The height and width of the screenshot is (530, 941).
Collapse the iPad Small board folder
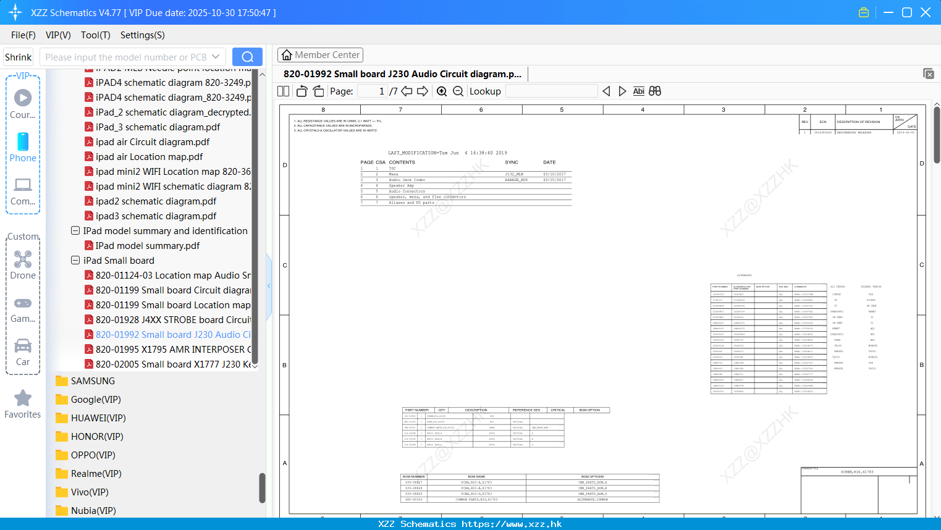(x=75, y=260)
